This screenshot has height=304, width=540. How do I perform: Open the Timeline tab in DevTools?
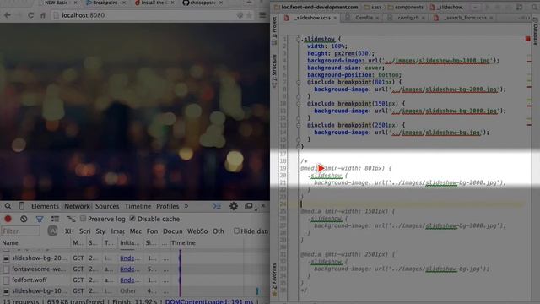pos(138,206)
